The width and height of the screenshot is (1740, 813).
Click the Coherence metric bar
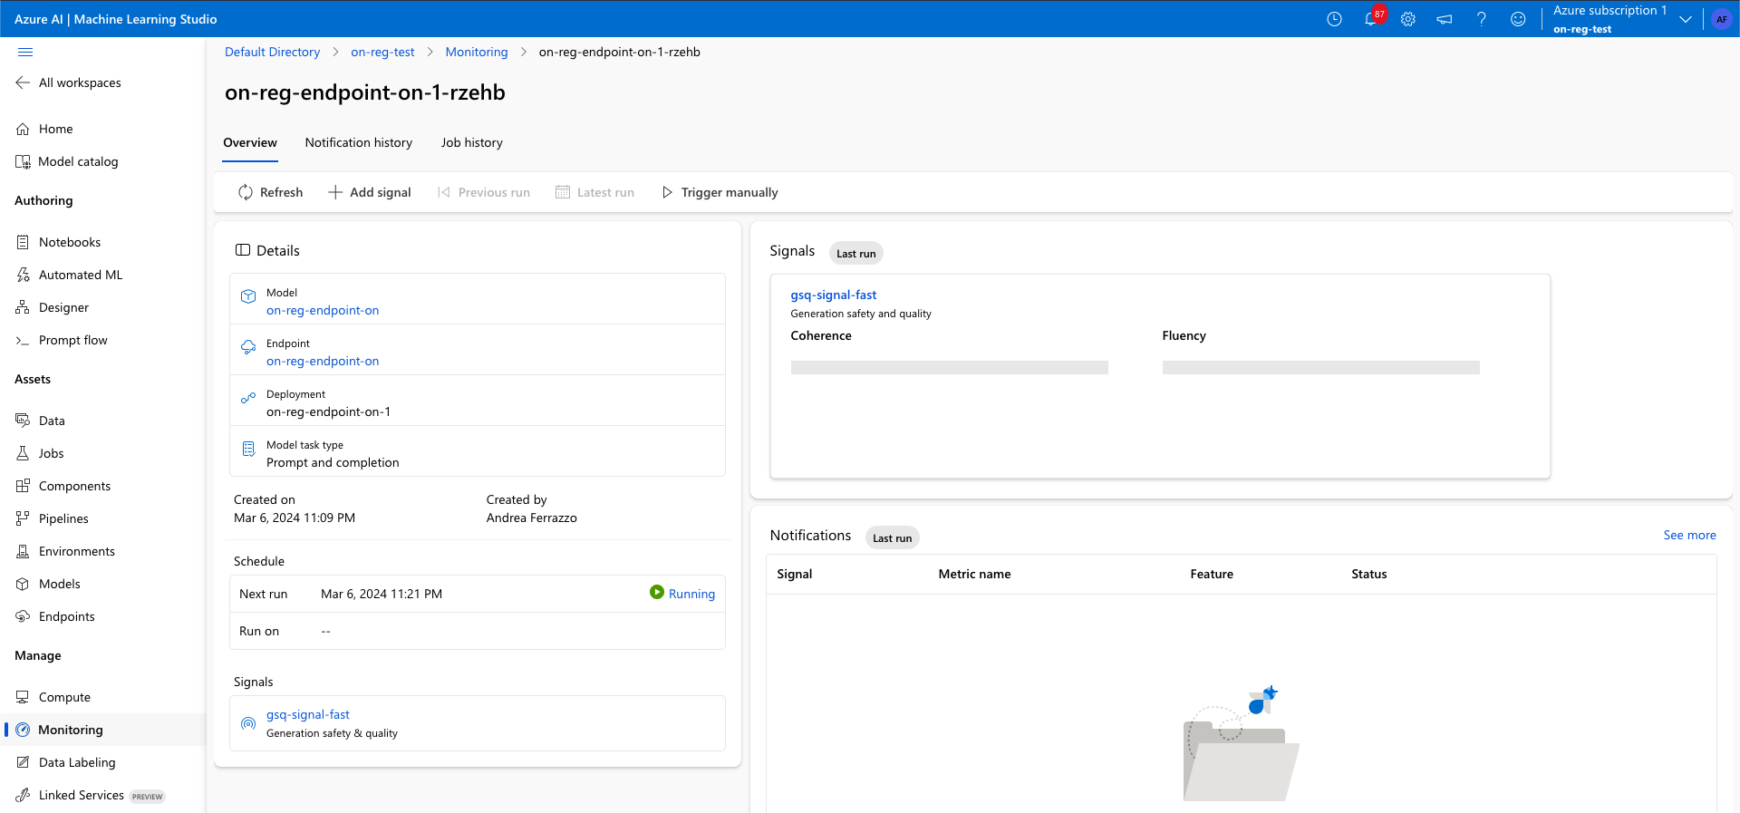click(950, 367)
